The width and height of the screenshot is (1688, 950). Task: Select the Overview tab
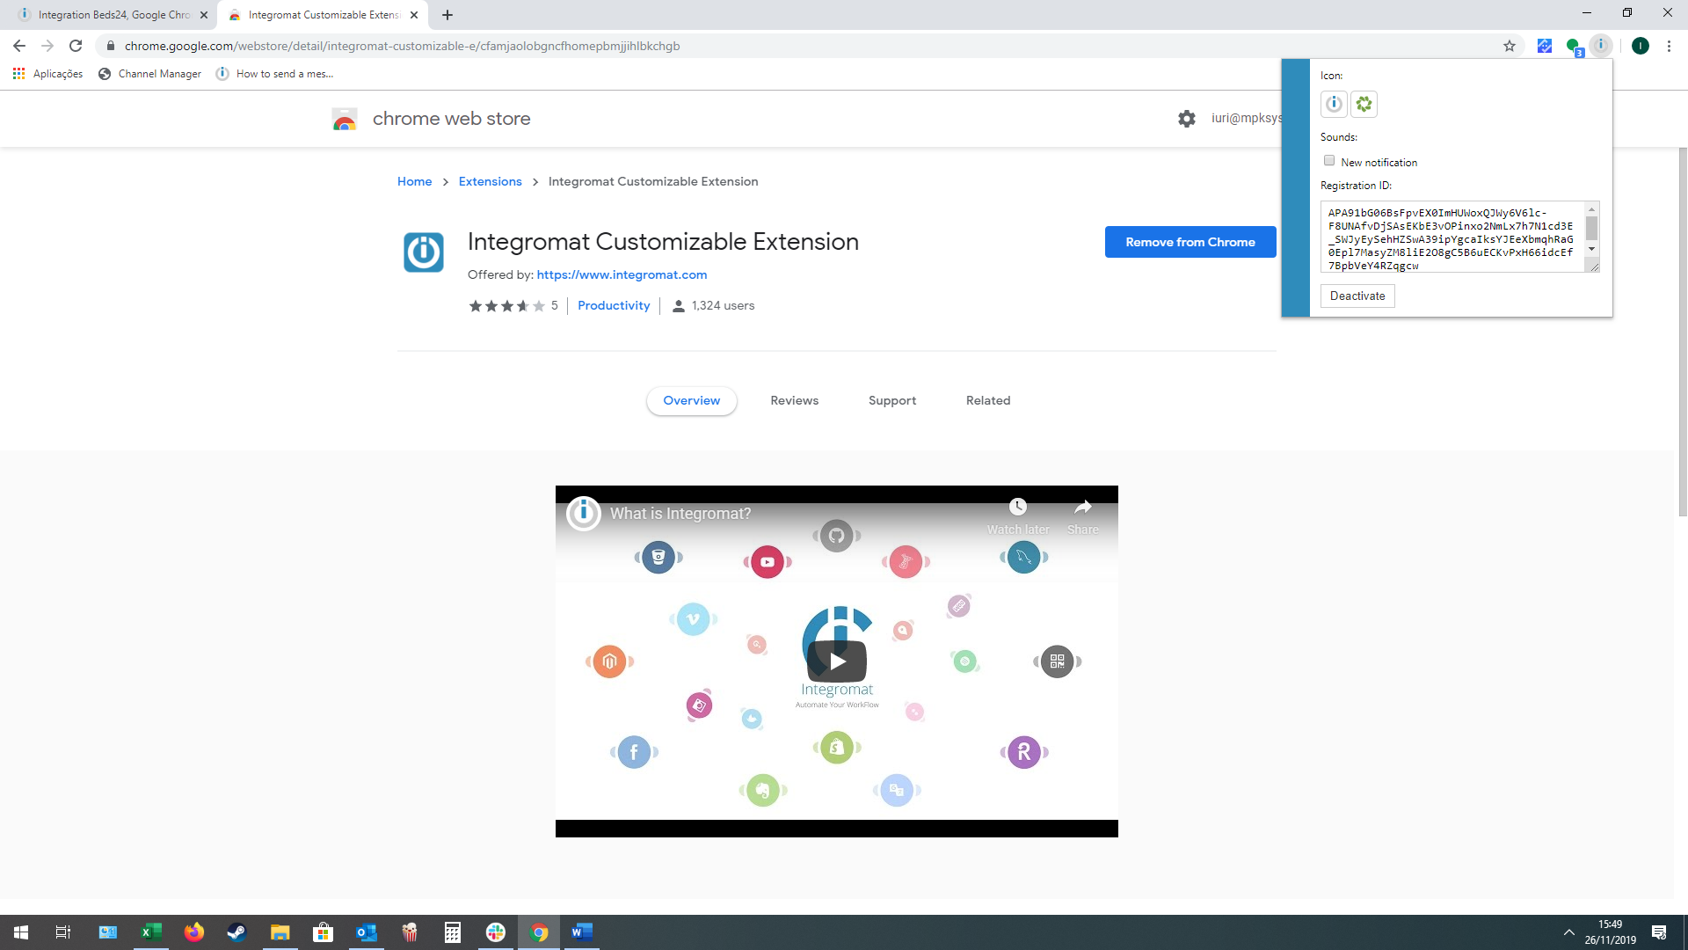point(691,400)
